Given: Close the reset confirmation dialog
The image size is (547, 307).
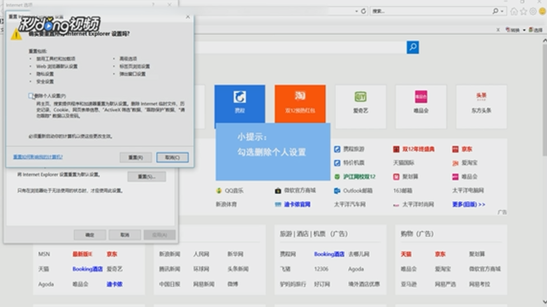Looking at the screenshot, I should [187, 17].
